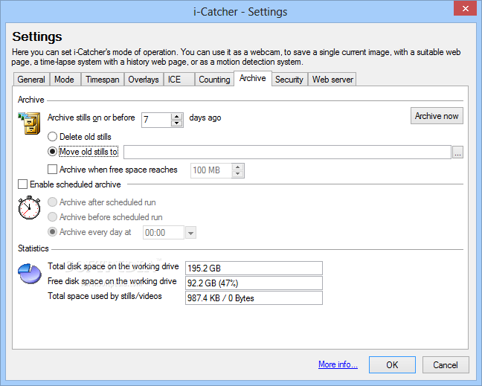Open the Security tab
This screenshot has height=386, width=482.
click(289, 80)
